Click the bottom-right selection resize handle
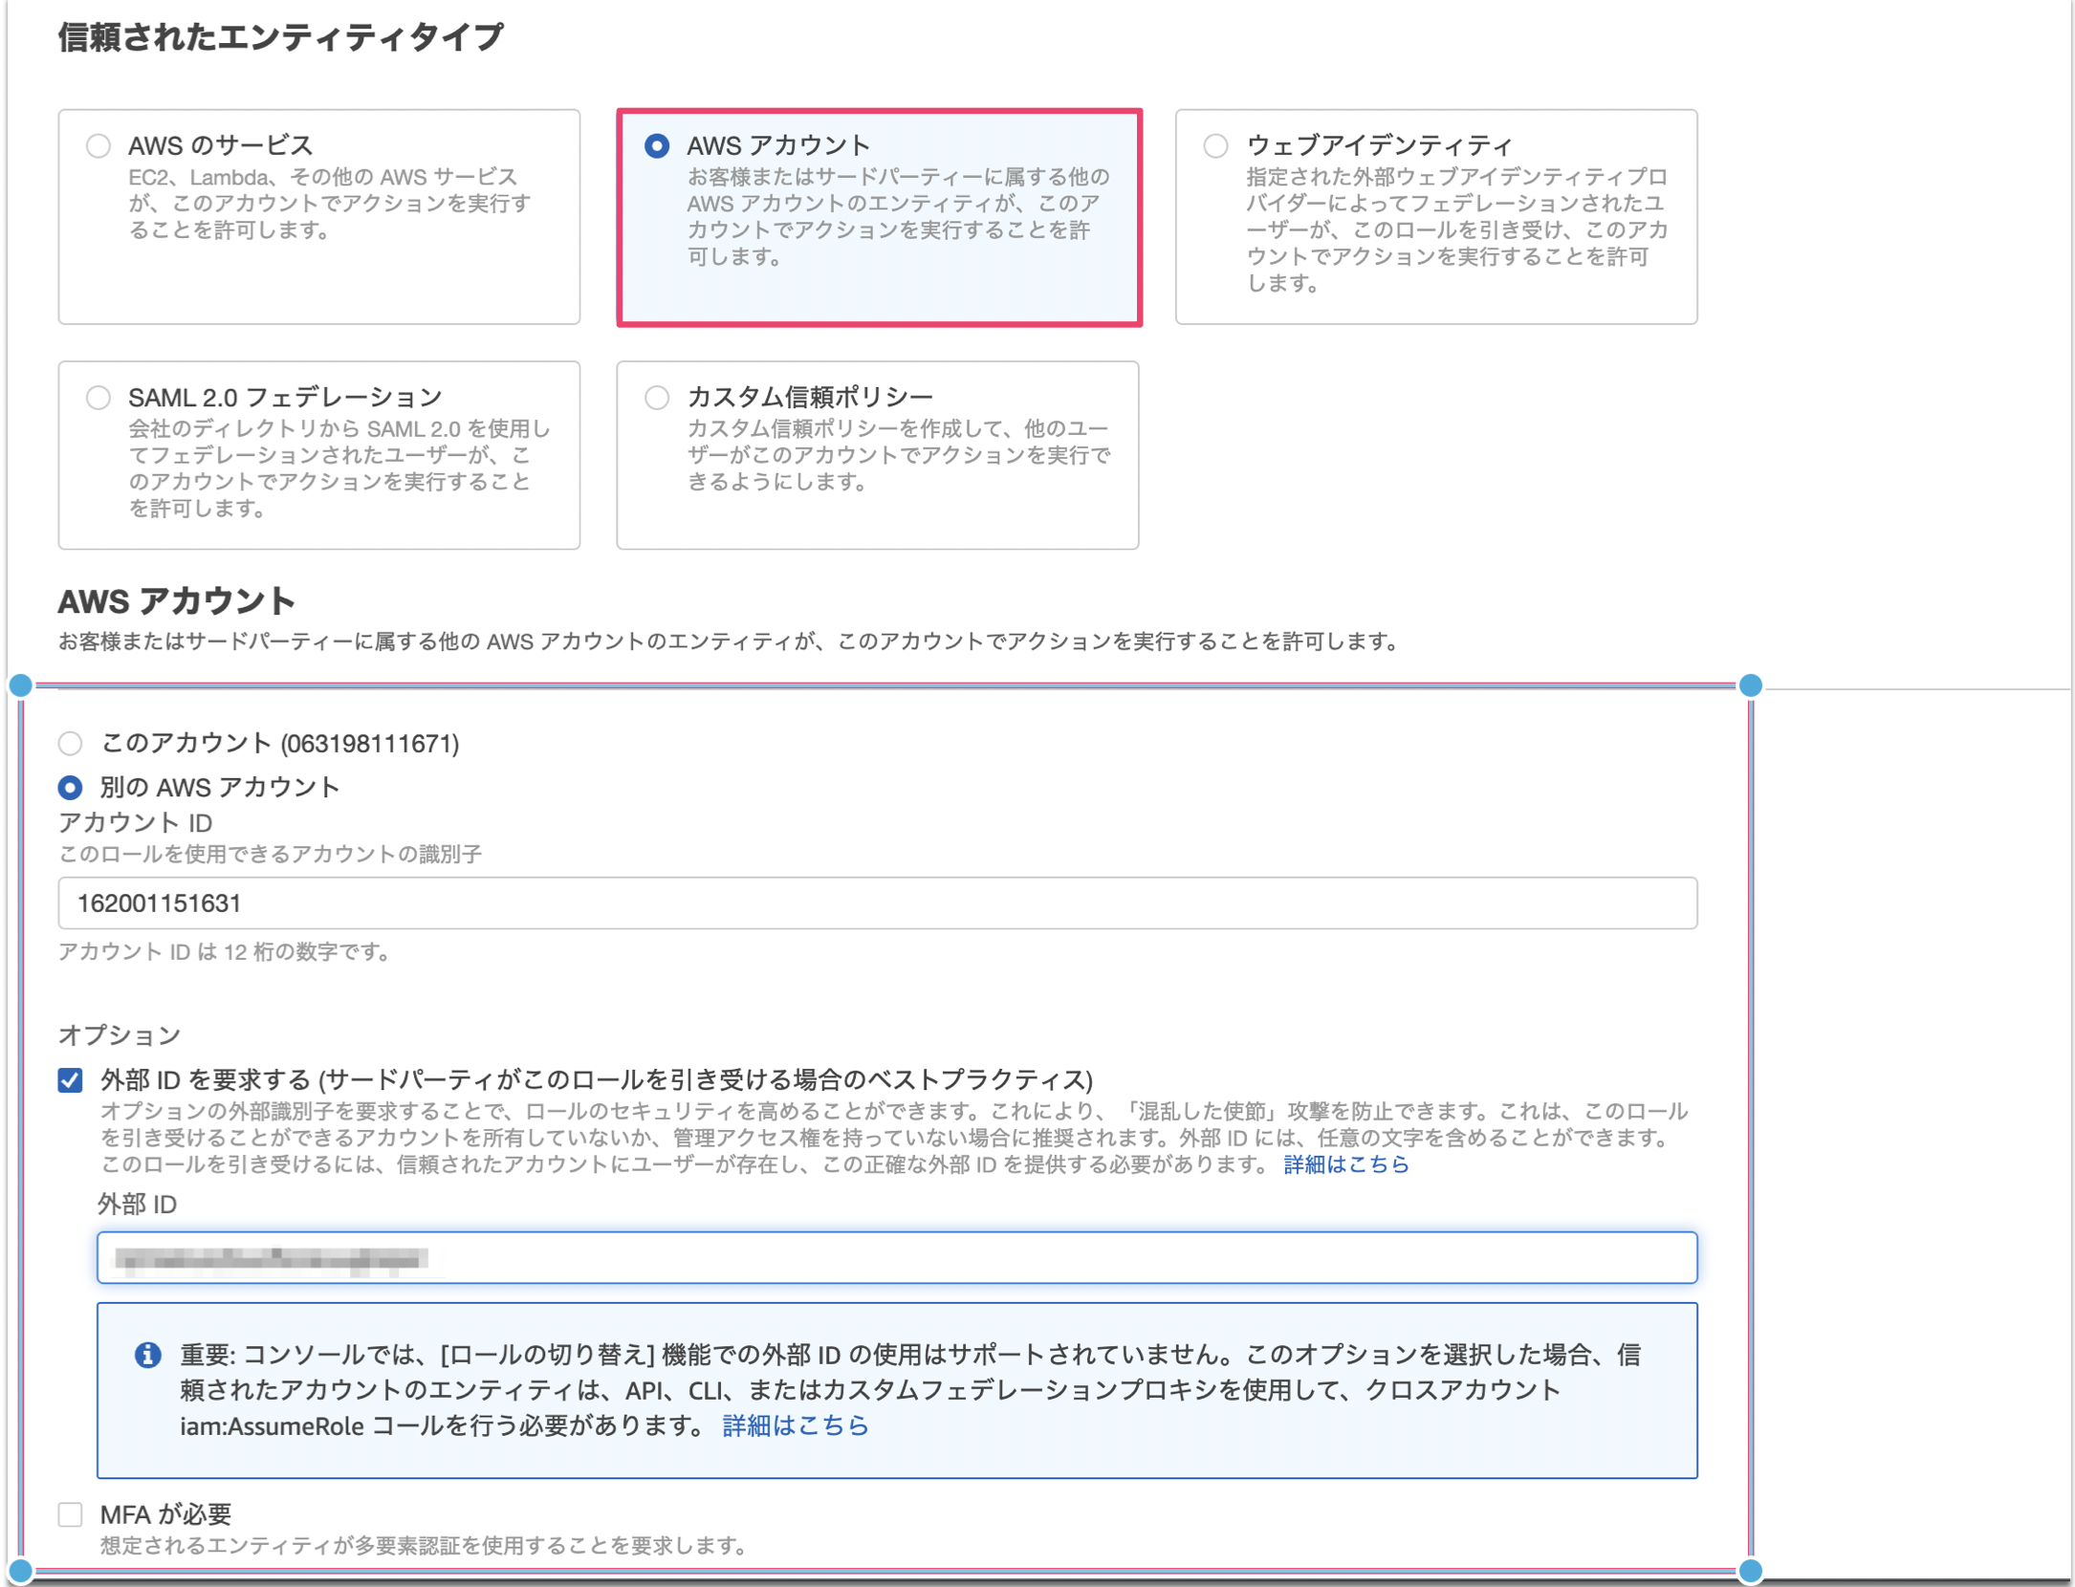The height and width of the screenshot is (1587, 2075). (1750, 1571)
